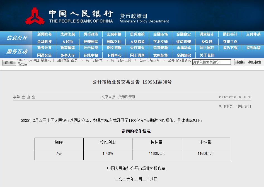
Task: Click the 打印本页 print page link
Action: [x=226, y=106]
